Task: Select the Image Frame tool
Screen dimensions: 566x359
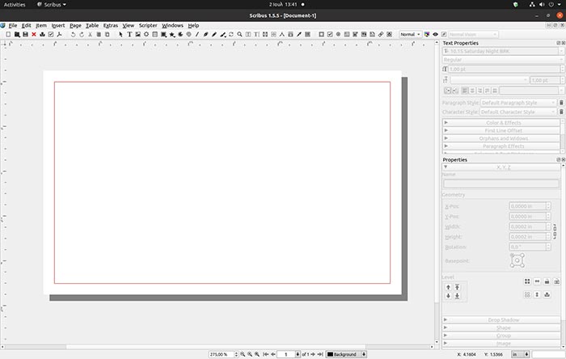Action: click(x=138, y=34)
